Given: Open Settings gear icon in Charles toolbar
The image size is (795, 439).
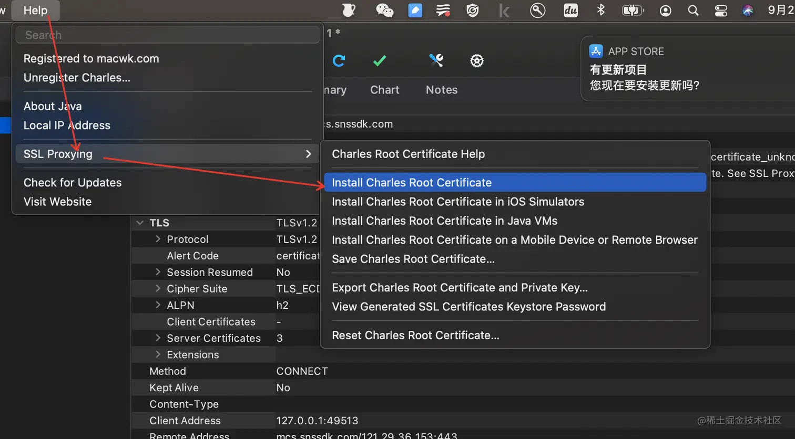Looking at the screenshot, I should (x=477, y=61).
